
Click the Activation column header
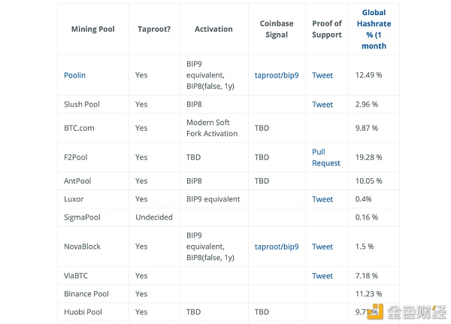(x=213, y=29)
